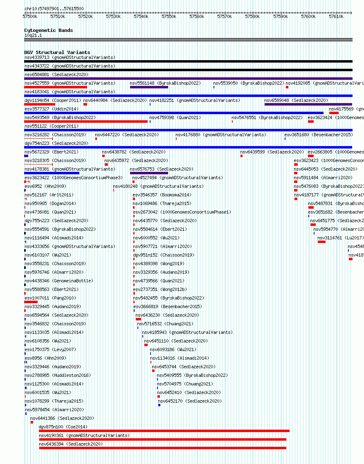364x464 pixels.
Task: Select the chr10:57497901..57615500 region label
Action: point(54,9)
